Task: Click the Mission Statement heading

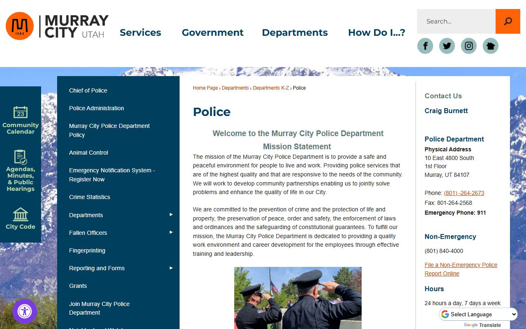Action: [x=297, y=146]
